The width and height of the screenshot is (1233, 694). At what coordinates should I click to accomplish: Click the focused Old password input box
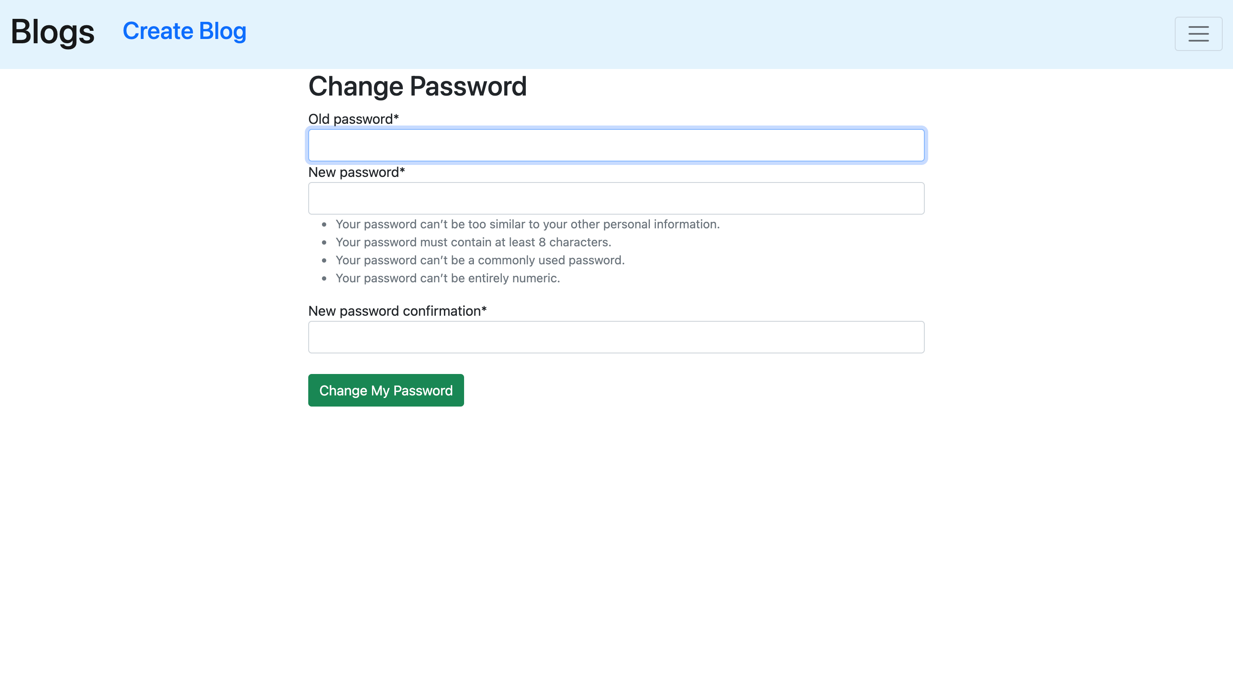[x=616, y=145]
